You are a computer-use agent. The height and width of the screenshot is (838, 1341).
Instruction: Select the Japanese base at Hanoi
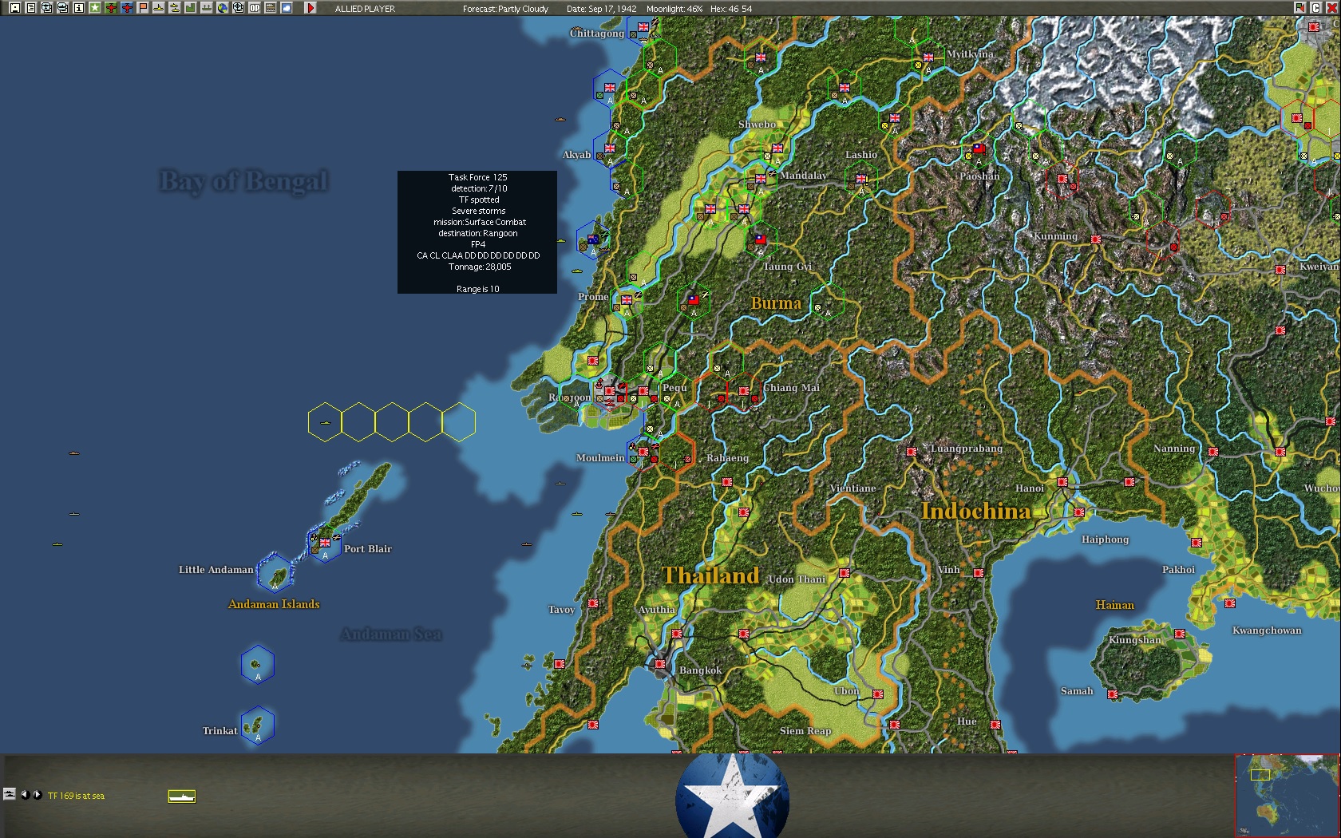pos(1062,482)
